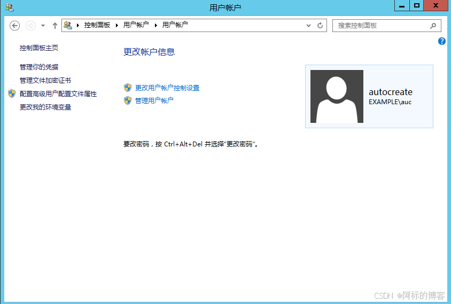This screenshot has height=304, width=451.
Task: Click shield icon beside 更改用户帐户控制设置
Action: pos(128,88)
